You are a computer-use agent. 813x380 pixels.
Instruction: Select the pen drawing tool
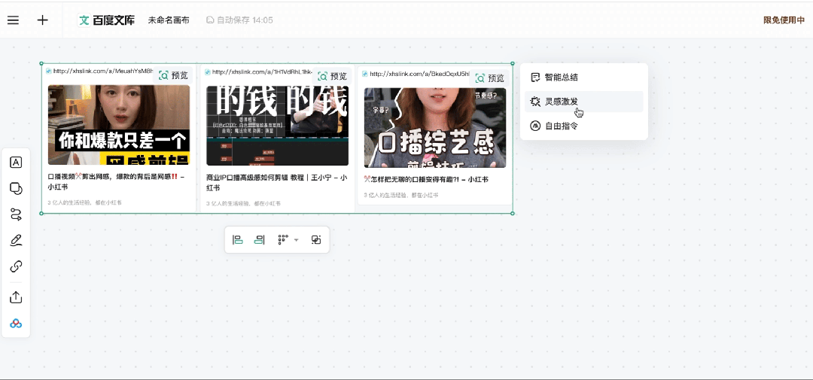[16, 241]
